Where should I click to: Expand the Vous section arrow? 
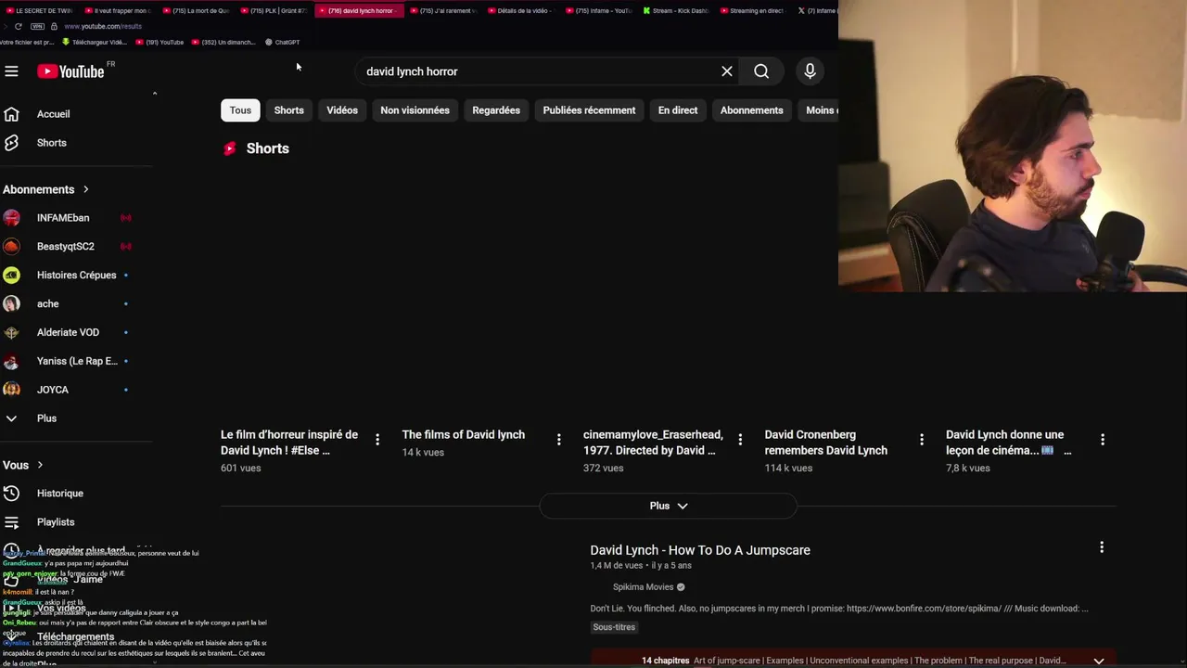pyautogui.click(x=40, y=465)
